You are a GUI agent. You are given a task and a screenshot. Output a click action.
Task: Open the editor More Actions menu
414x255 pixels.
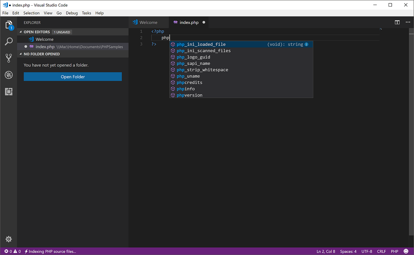pyautogui.click(x=408, y=22)
